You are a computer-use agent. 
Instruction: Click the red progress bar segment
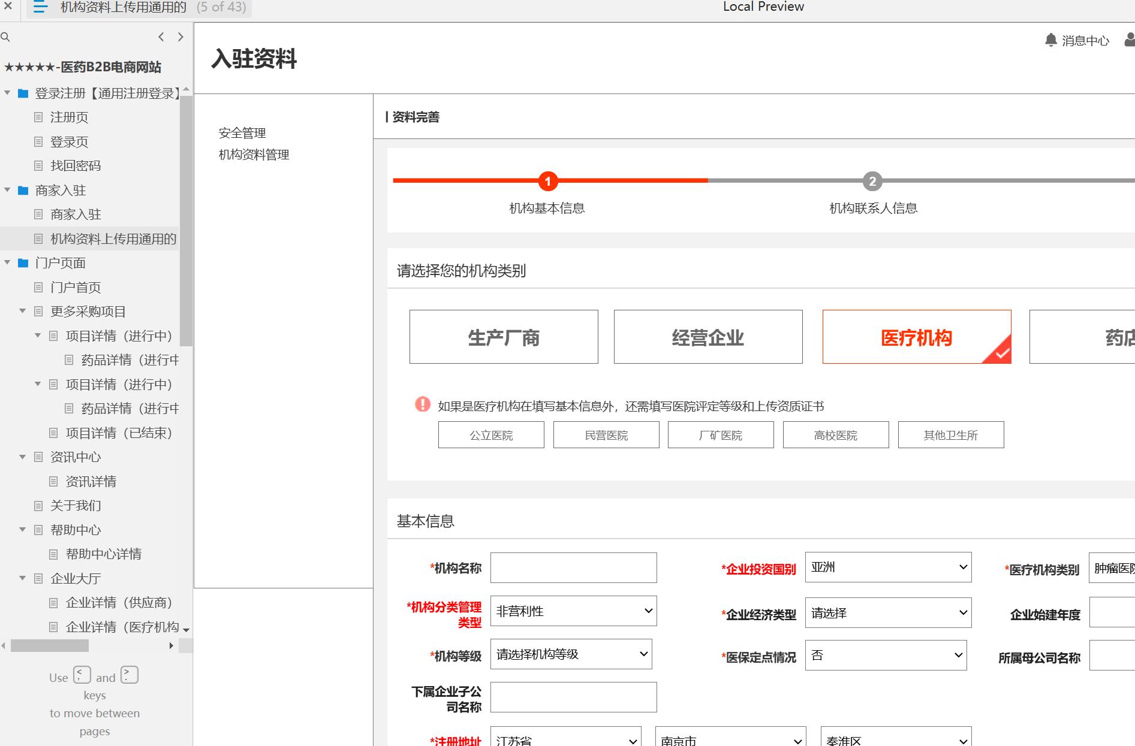[550, 180]
